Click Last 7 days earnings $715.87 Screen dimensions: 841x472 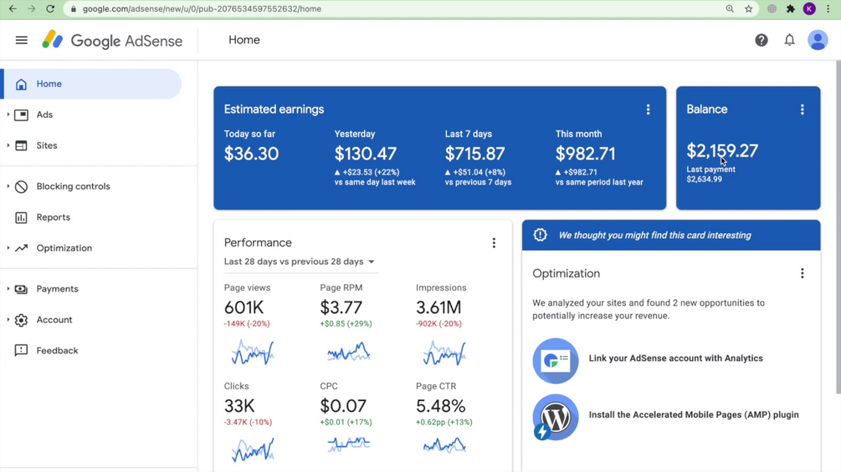(474, 154)
